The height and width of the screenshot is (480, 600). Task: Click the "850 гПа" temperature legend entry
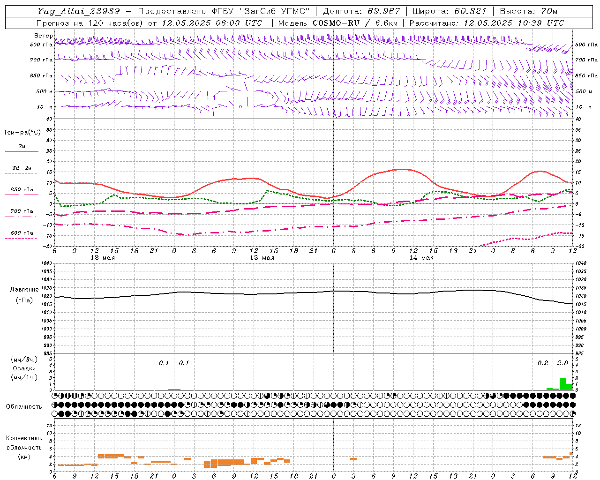[x=22, y=190]
